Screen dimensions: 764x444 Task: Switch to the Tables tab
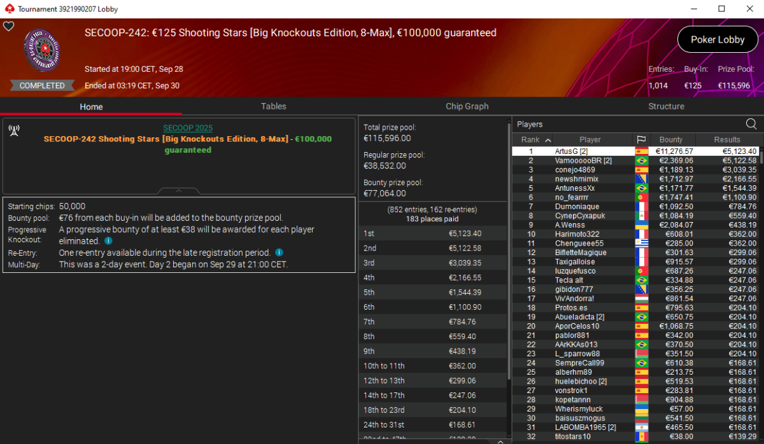[x=273, y=106]
